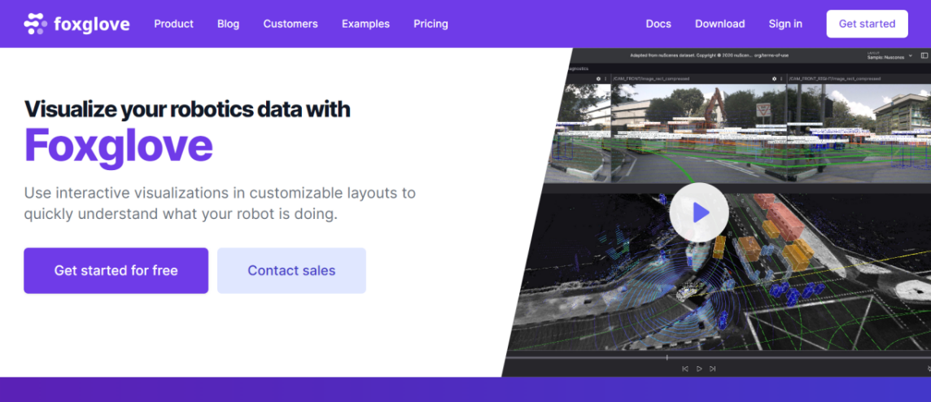The height and width of the screenshot is (402, 931).
Task: Open the Sample: Nuscenes layout dropdown
Action: coord(889,56)
